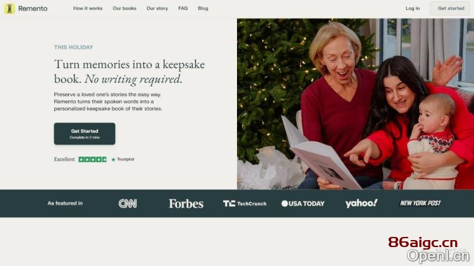Click the Forbes logo
474x266 pixels.
[186, 203]
